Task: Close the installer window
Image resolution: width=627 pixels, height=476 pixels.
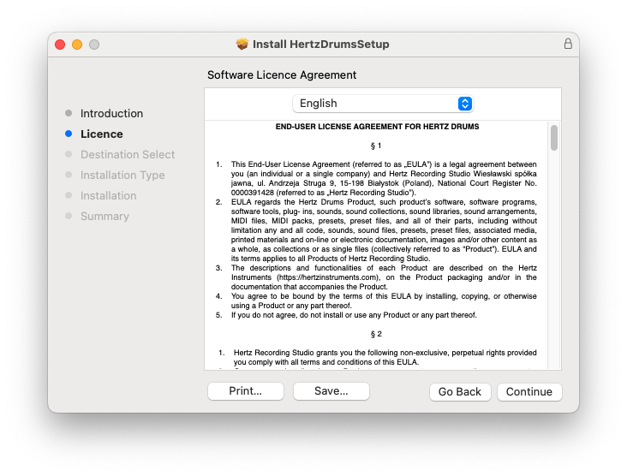Action: tap(60, 45)
